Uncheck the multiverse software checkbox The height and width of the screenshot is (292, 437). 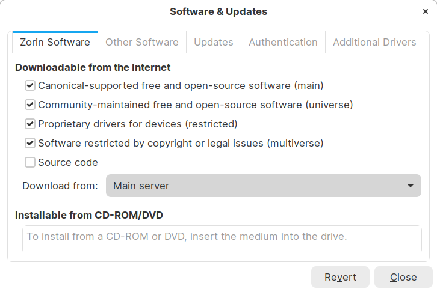(29, 144)
